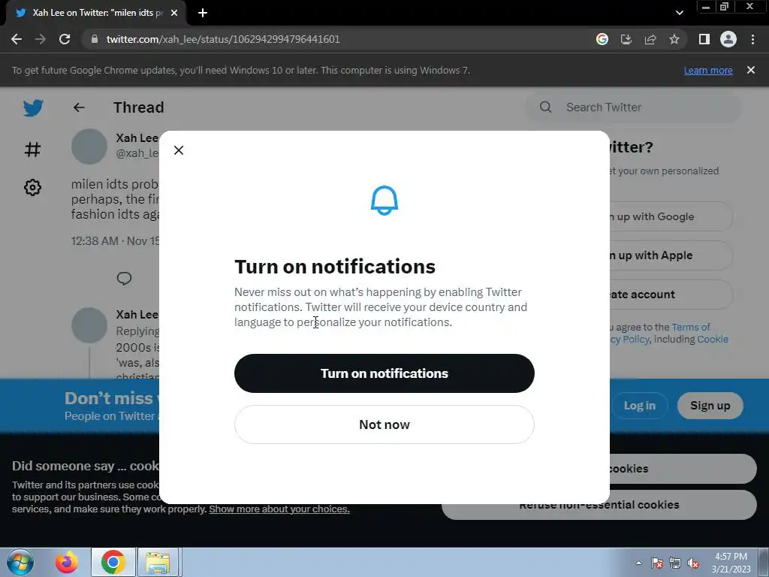The width and height of the screenshot is (769, 577).
Task: Open a new browser tab
Action: coord(203,13)
